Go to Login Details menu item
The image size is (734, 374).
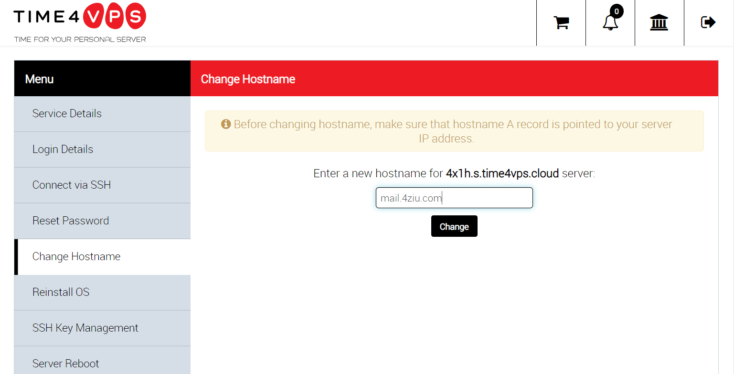point(63,149)
